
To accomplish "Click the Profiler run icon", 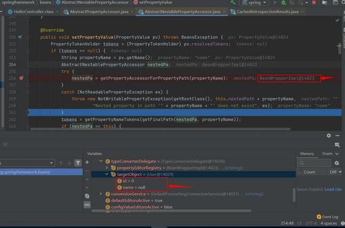I will click(301, 3).
